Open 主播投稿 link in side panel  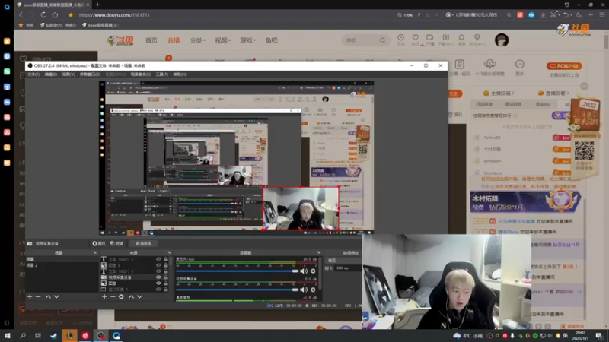click(x=499, y=93)
